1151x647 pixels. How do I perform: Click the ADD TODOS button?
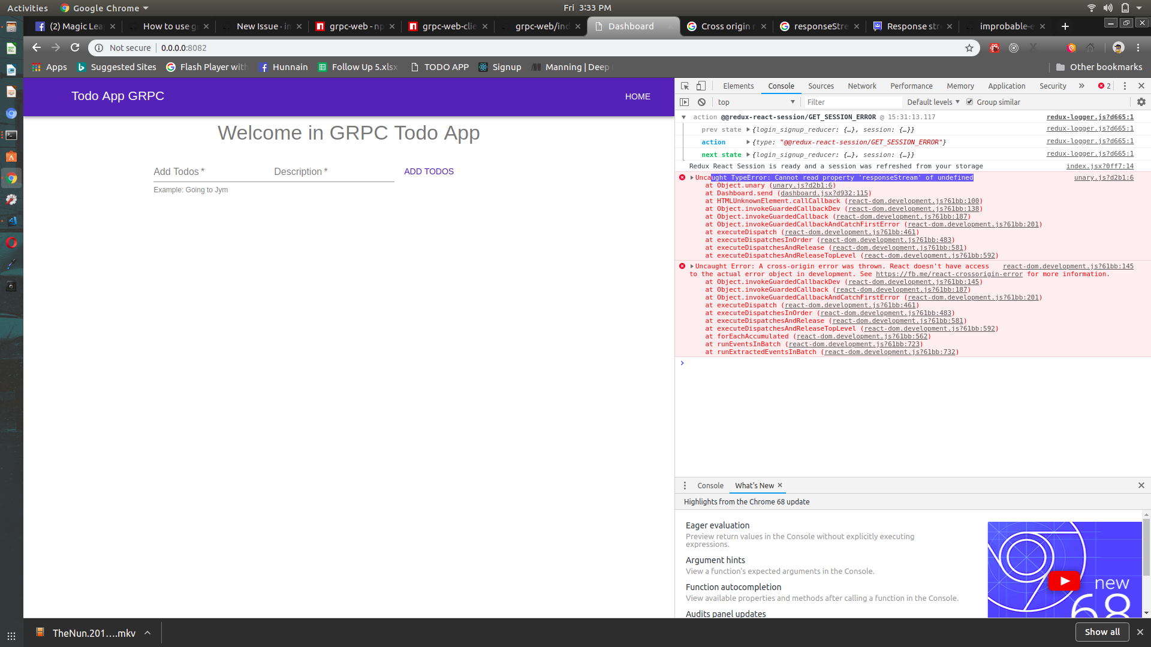[428, 171]
